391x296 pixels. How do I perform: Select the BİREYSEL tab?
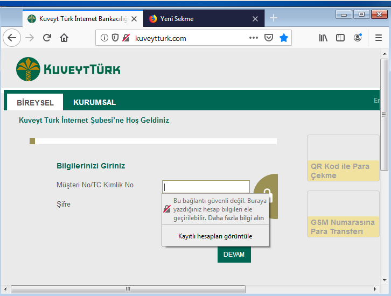click(x=35, y=102)
